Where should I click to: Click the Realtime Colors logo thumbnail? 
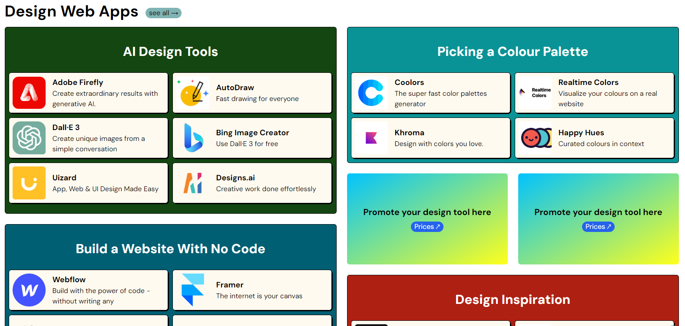click(x=535, y=93)
